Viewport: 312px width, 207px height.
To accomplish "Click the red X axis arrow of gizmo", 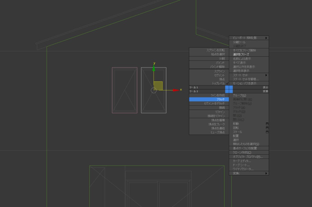I will tap(176, 90).
